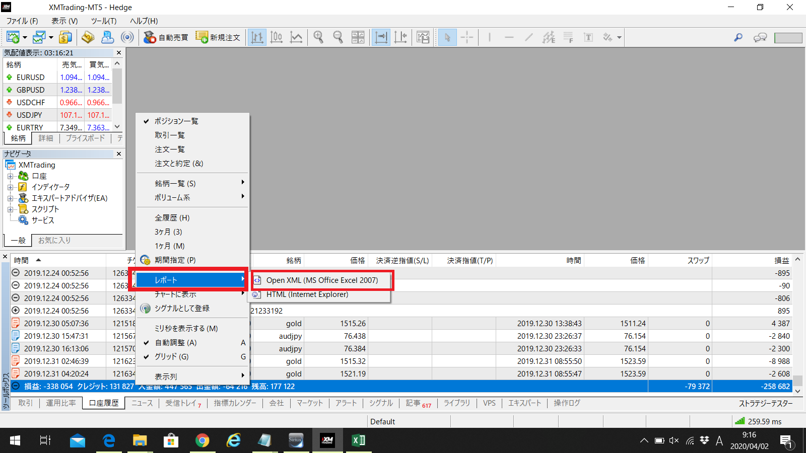Click the zoom in magnifier icon
The width and height of the screenshot is (806, 453).
pyautogui.click(x=318, y=38)
